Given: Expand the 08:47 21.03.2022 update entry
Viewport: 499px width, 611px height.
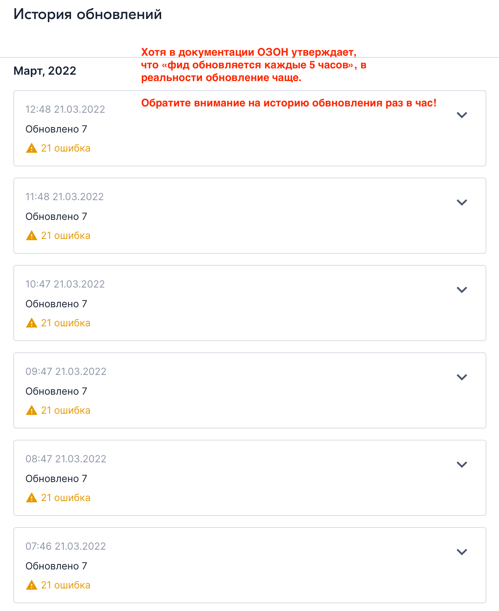Looking at the screenshot, I should pos(461,464).
